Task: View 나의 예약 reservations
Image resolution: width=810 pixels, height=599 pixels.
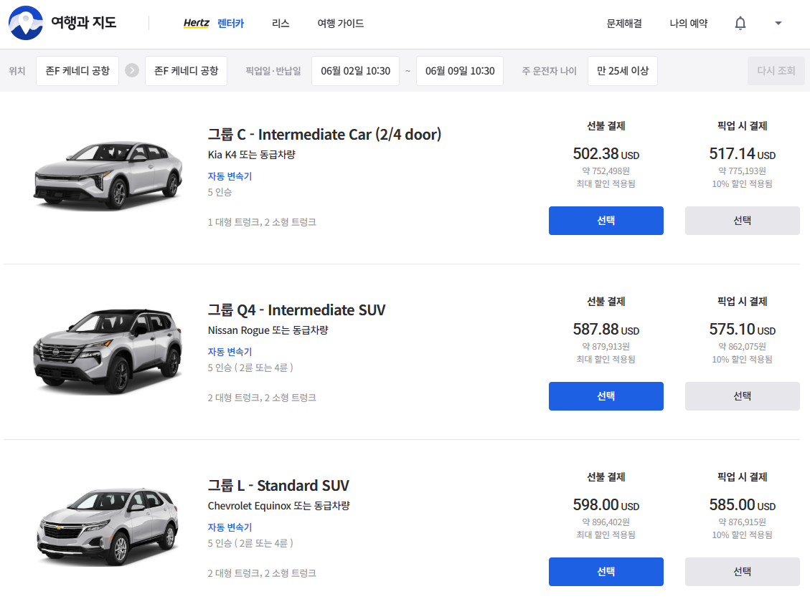Action: click(x=689, y=24)
